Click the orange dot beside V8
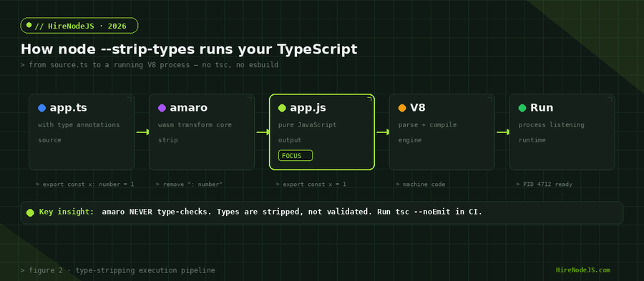 point(402,108)
